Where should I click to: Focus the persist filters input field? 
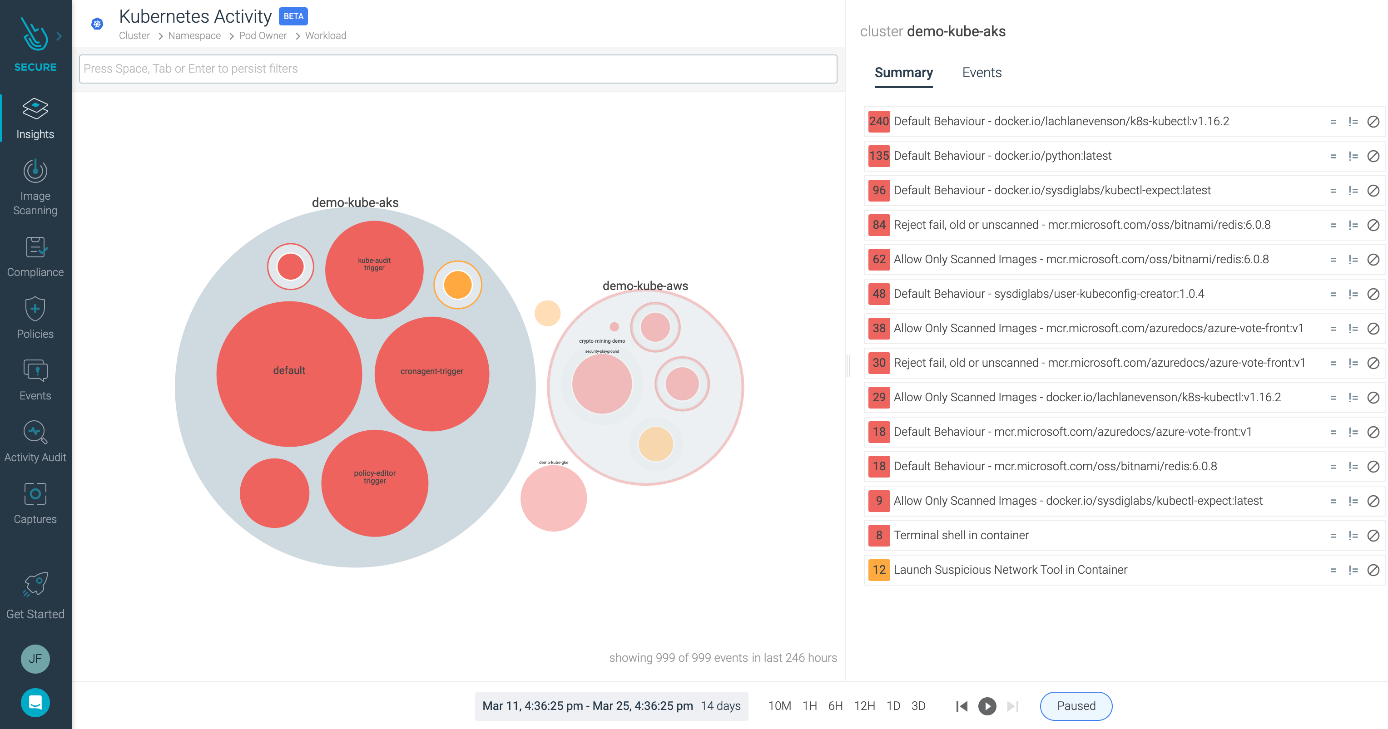[x=458, y=69]
